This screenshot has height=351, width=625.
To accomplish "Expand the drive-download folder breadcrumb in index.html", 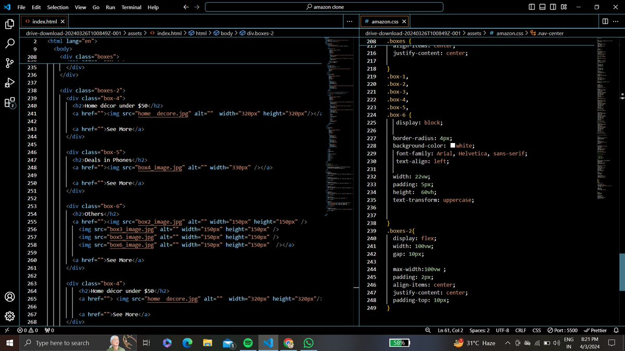I will click(x=73, y=33).
